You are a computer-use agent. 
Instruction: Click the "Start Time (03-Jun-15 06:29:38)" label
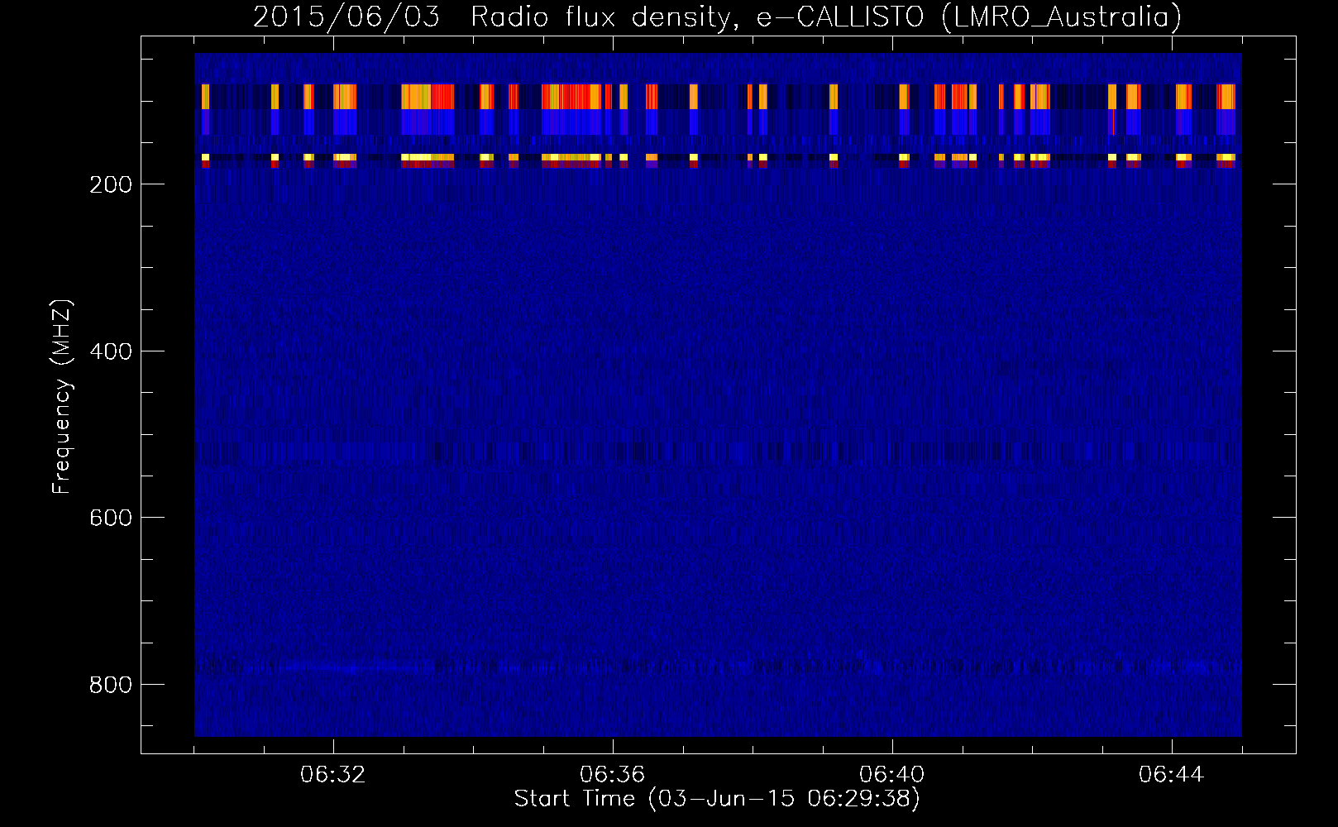[x=717, y=799]
